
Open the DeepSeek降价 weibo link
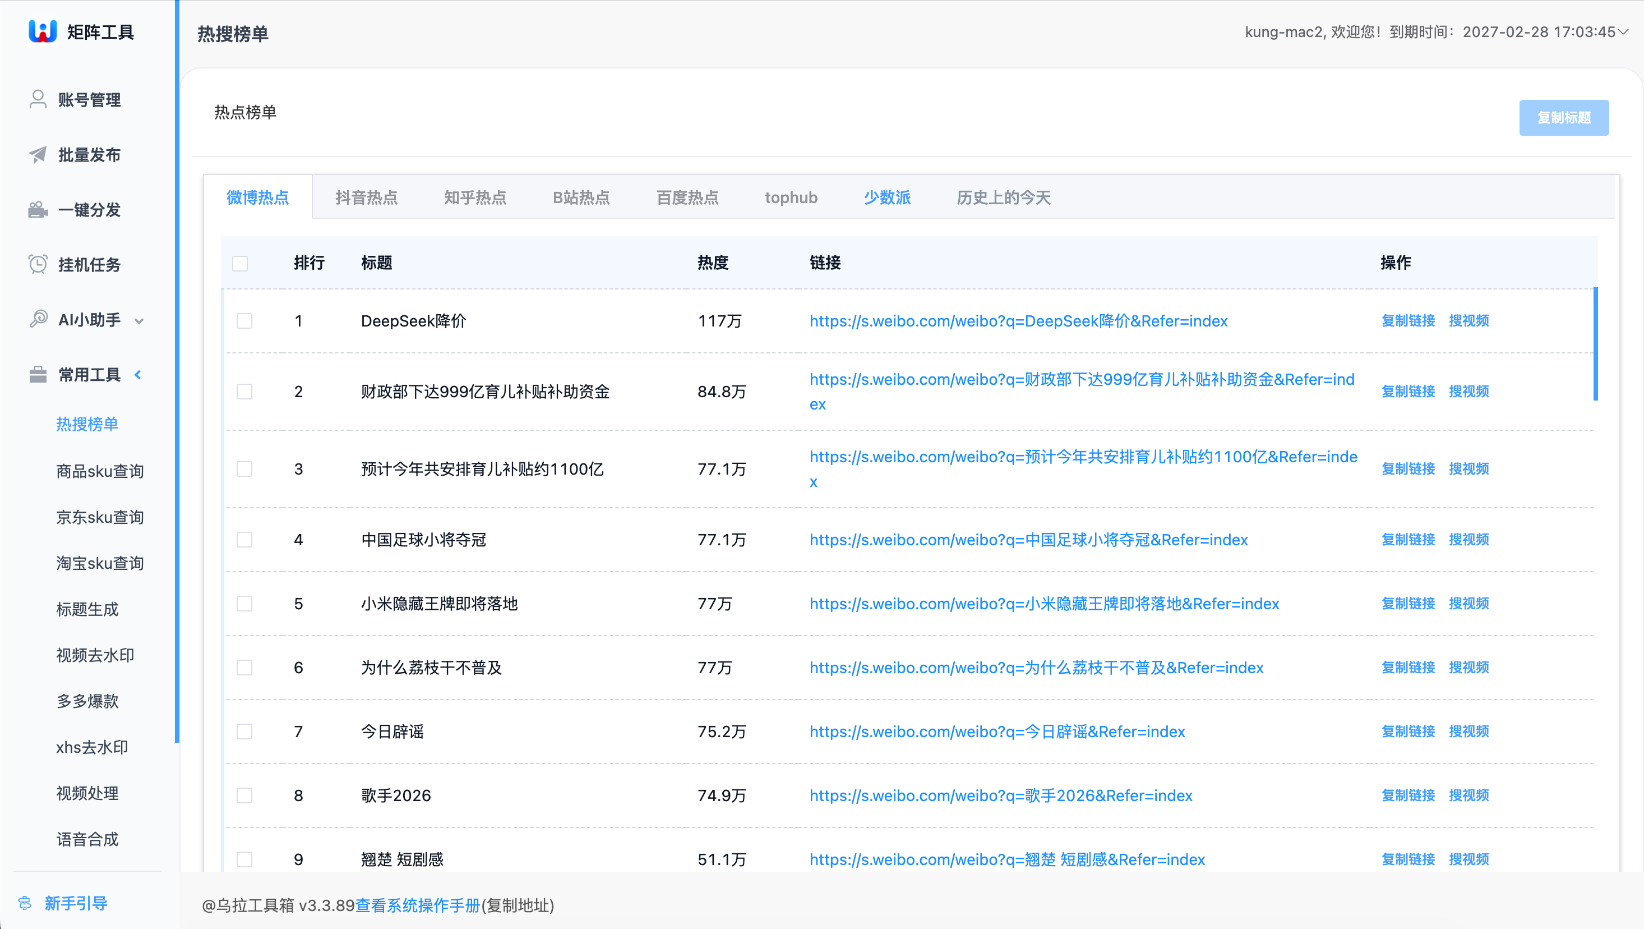(x=1019, y=320)
